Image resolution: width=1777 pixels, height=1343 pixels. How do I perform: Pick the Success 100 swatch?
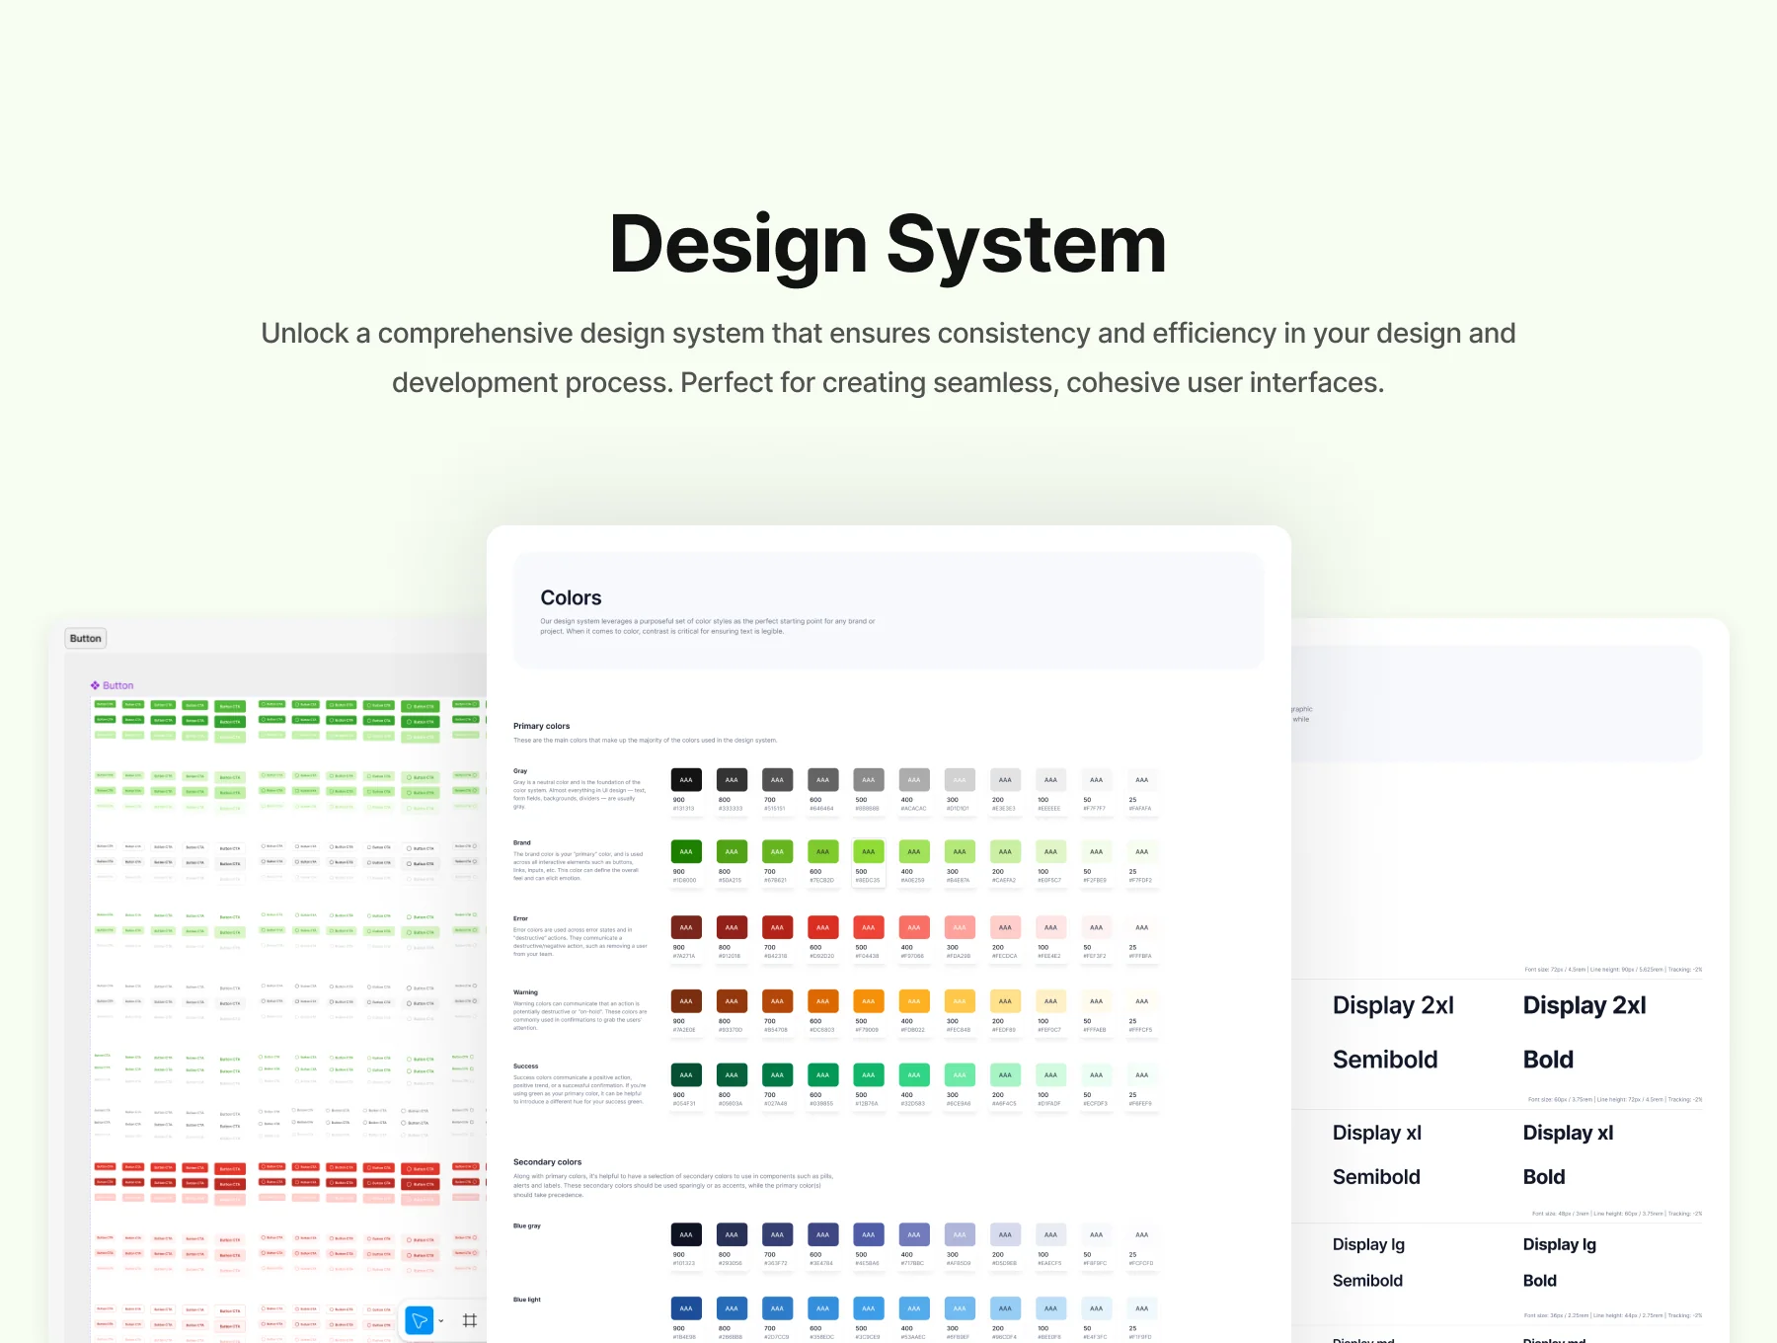click(x=1050, y=1075)
